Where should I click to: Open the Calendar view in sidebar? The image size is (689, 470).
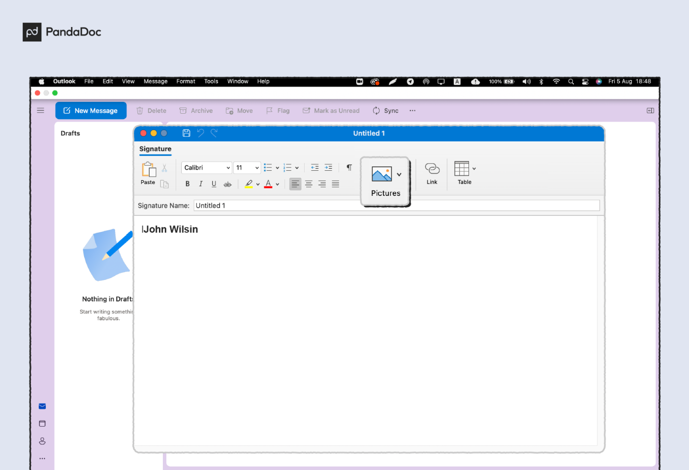[x=42, y=424]
